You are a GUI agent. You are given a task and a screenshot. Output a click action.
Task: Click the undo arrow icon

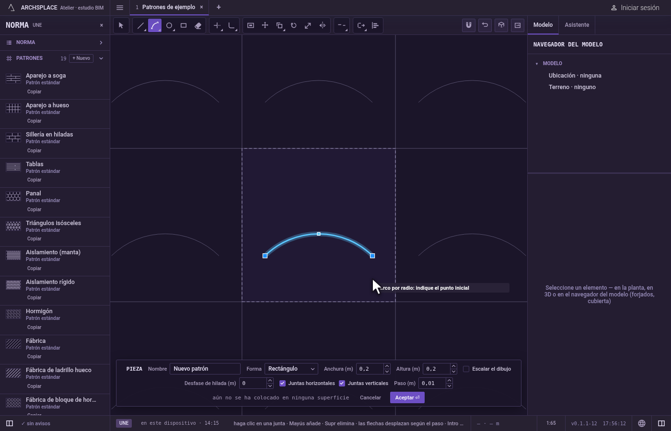pyautogui.click(x=485, y=25)
